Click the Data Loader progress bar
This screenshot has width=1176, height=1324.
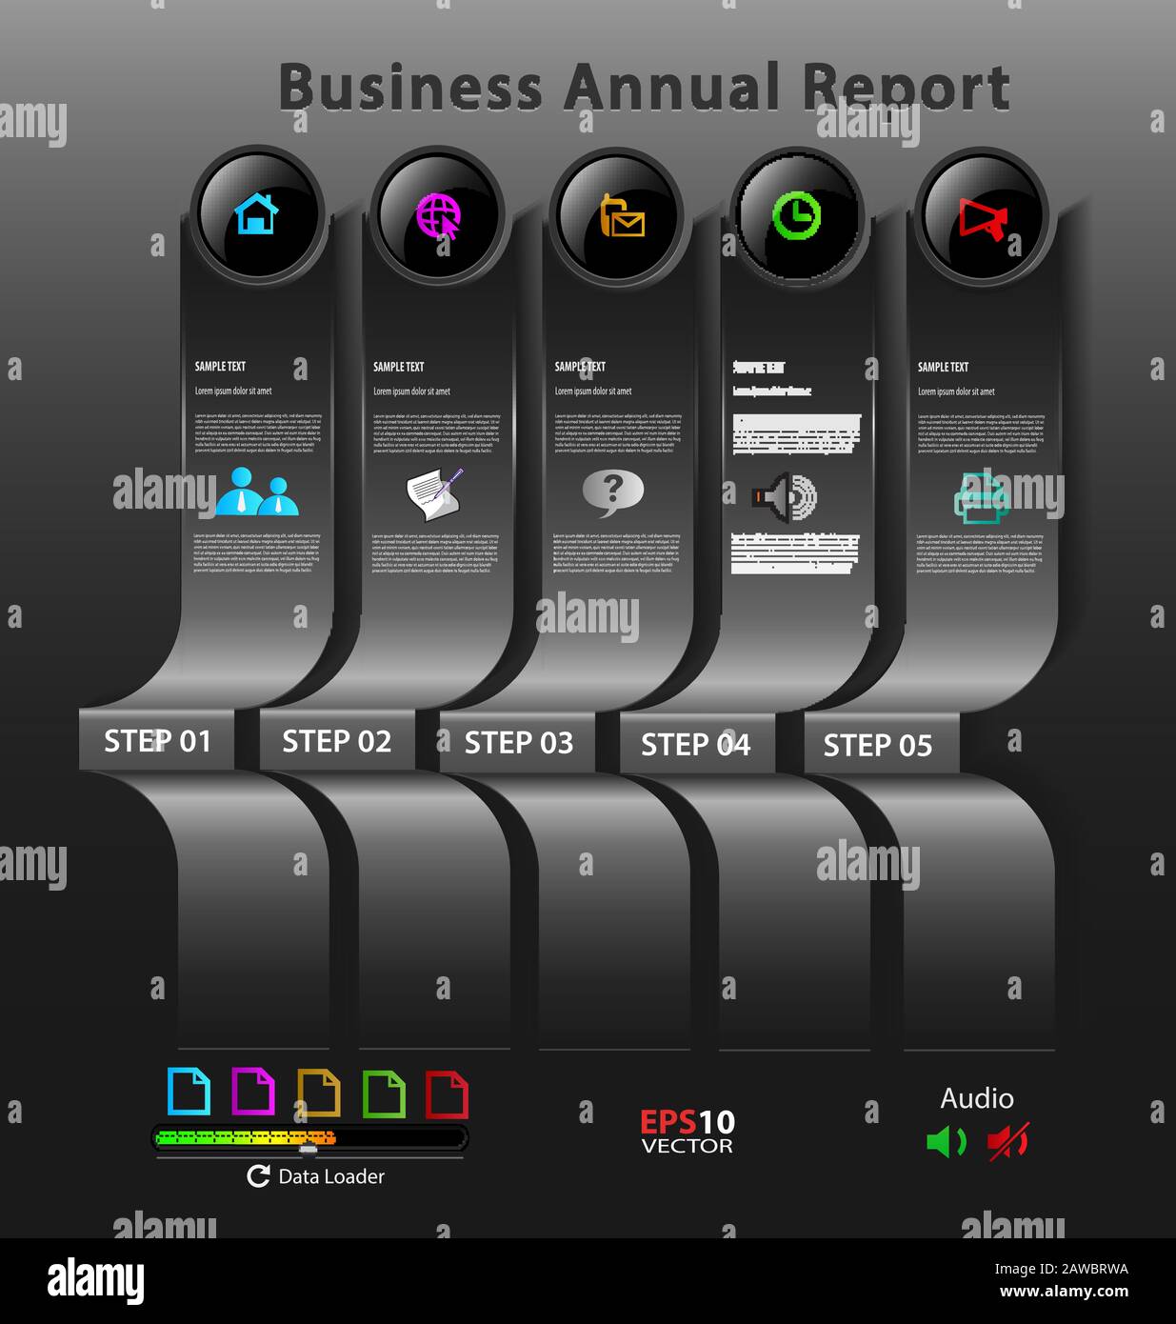pos(310,1137)
